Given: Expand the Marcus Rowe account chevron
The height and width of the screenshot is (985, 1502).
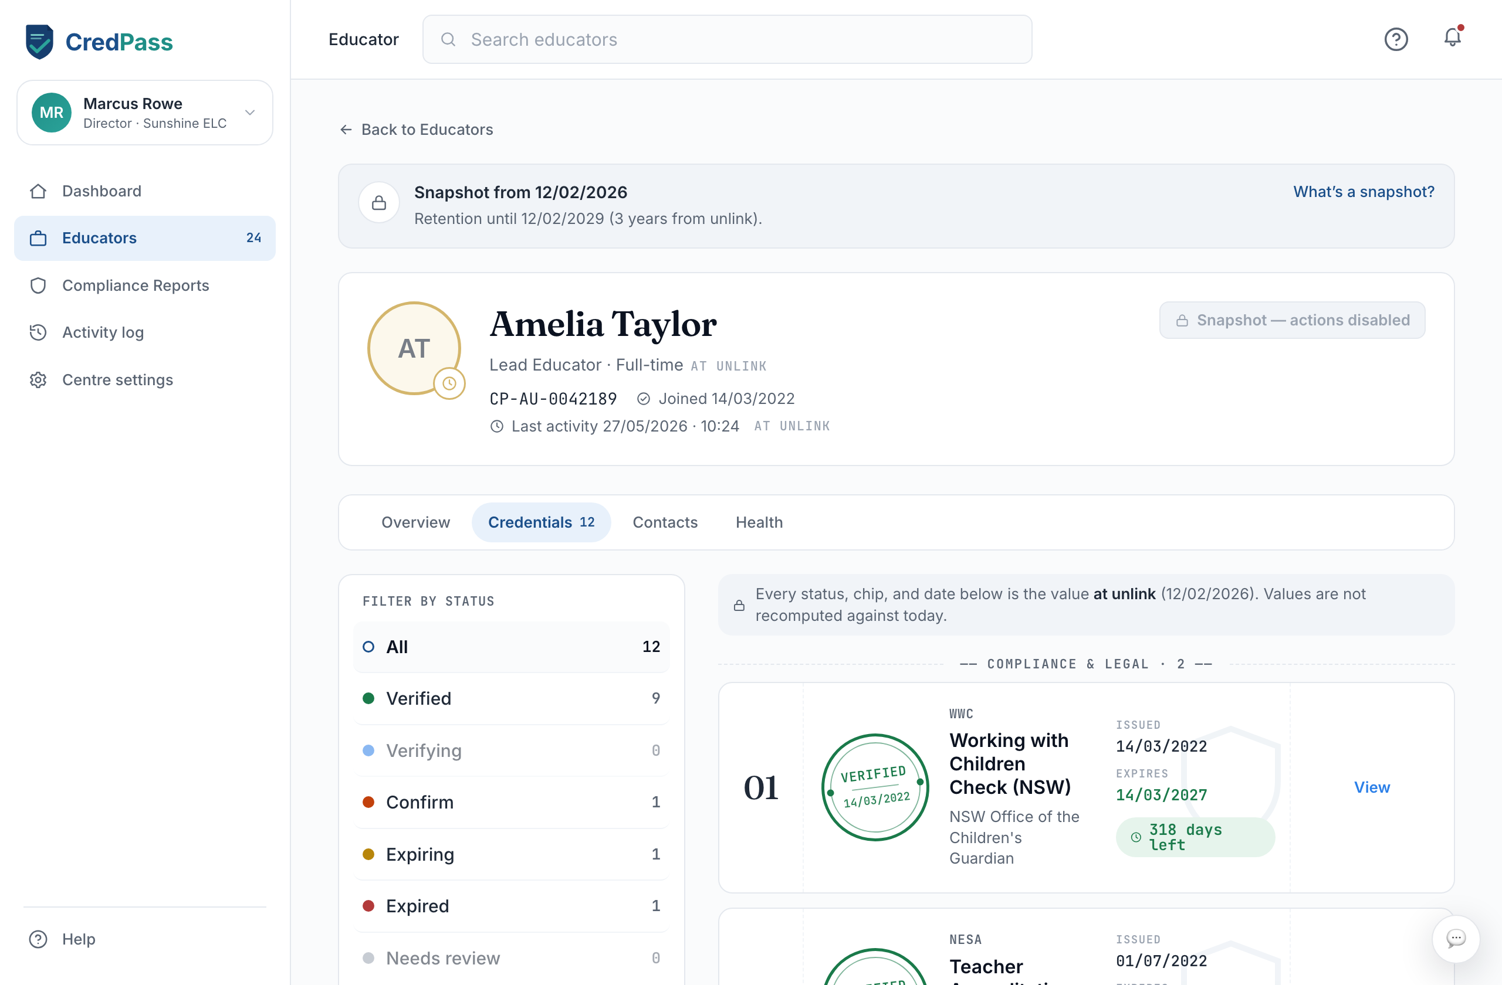Looking at the screenshot, I should click(x=250, y=112).
